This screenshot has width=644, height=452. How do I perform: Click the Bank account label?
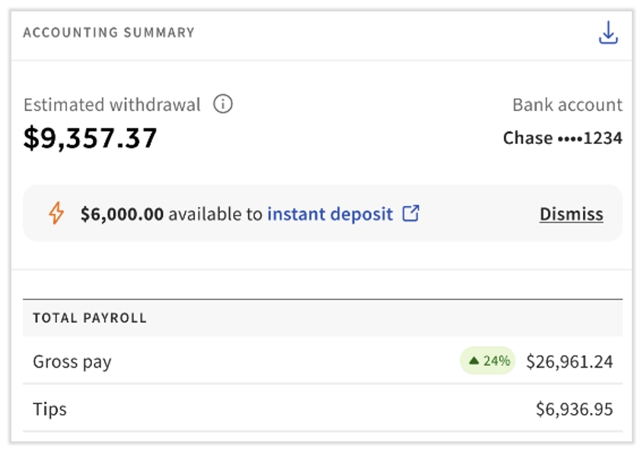(567, 105)
